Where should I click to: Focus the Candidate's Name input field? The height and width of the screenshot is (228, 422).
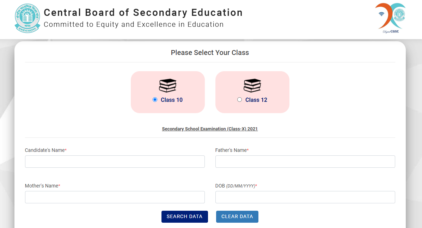(115, 161)
